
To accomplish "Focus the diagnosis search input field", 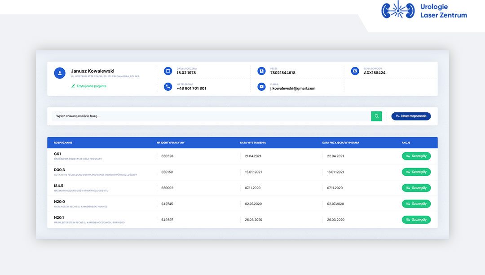I will click(211, 116).
